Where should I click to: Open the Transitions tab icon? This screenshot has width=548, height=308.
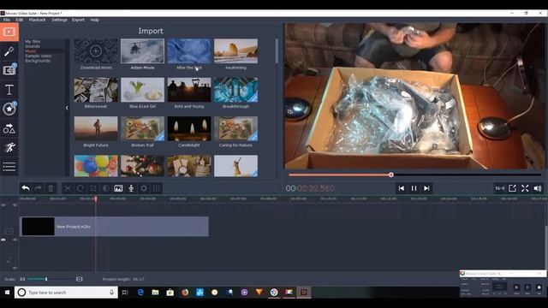pos(9,70)
